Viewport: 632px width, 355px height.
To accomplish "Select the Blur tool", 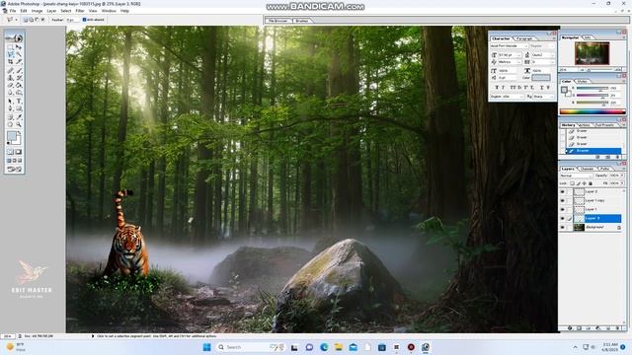I will pyautogui.click(x=11, y=93).
